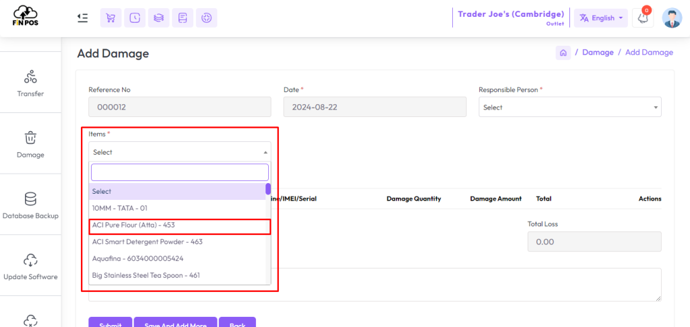
Task: Collapse the sidebar with the menu toggle icon
Action: coord(82,18)
